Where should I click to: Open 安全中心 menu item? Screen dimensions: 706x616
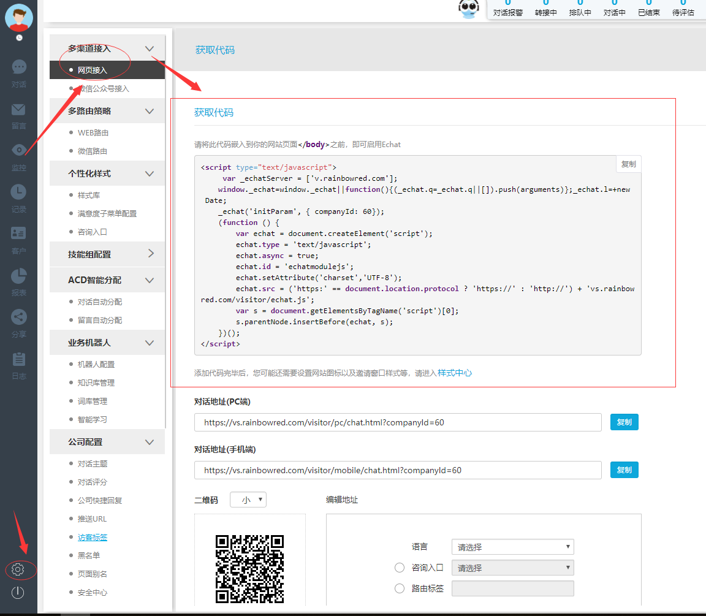point(93,593)
